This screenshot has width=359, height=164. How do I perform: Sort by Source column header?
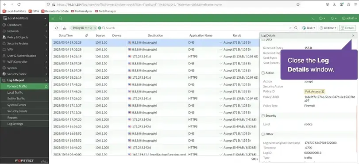point(100,35)
